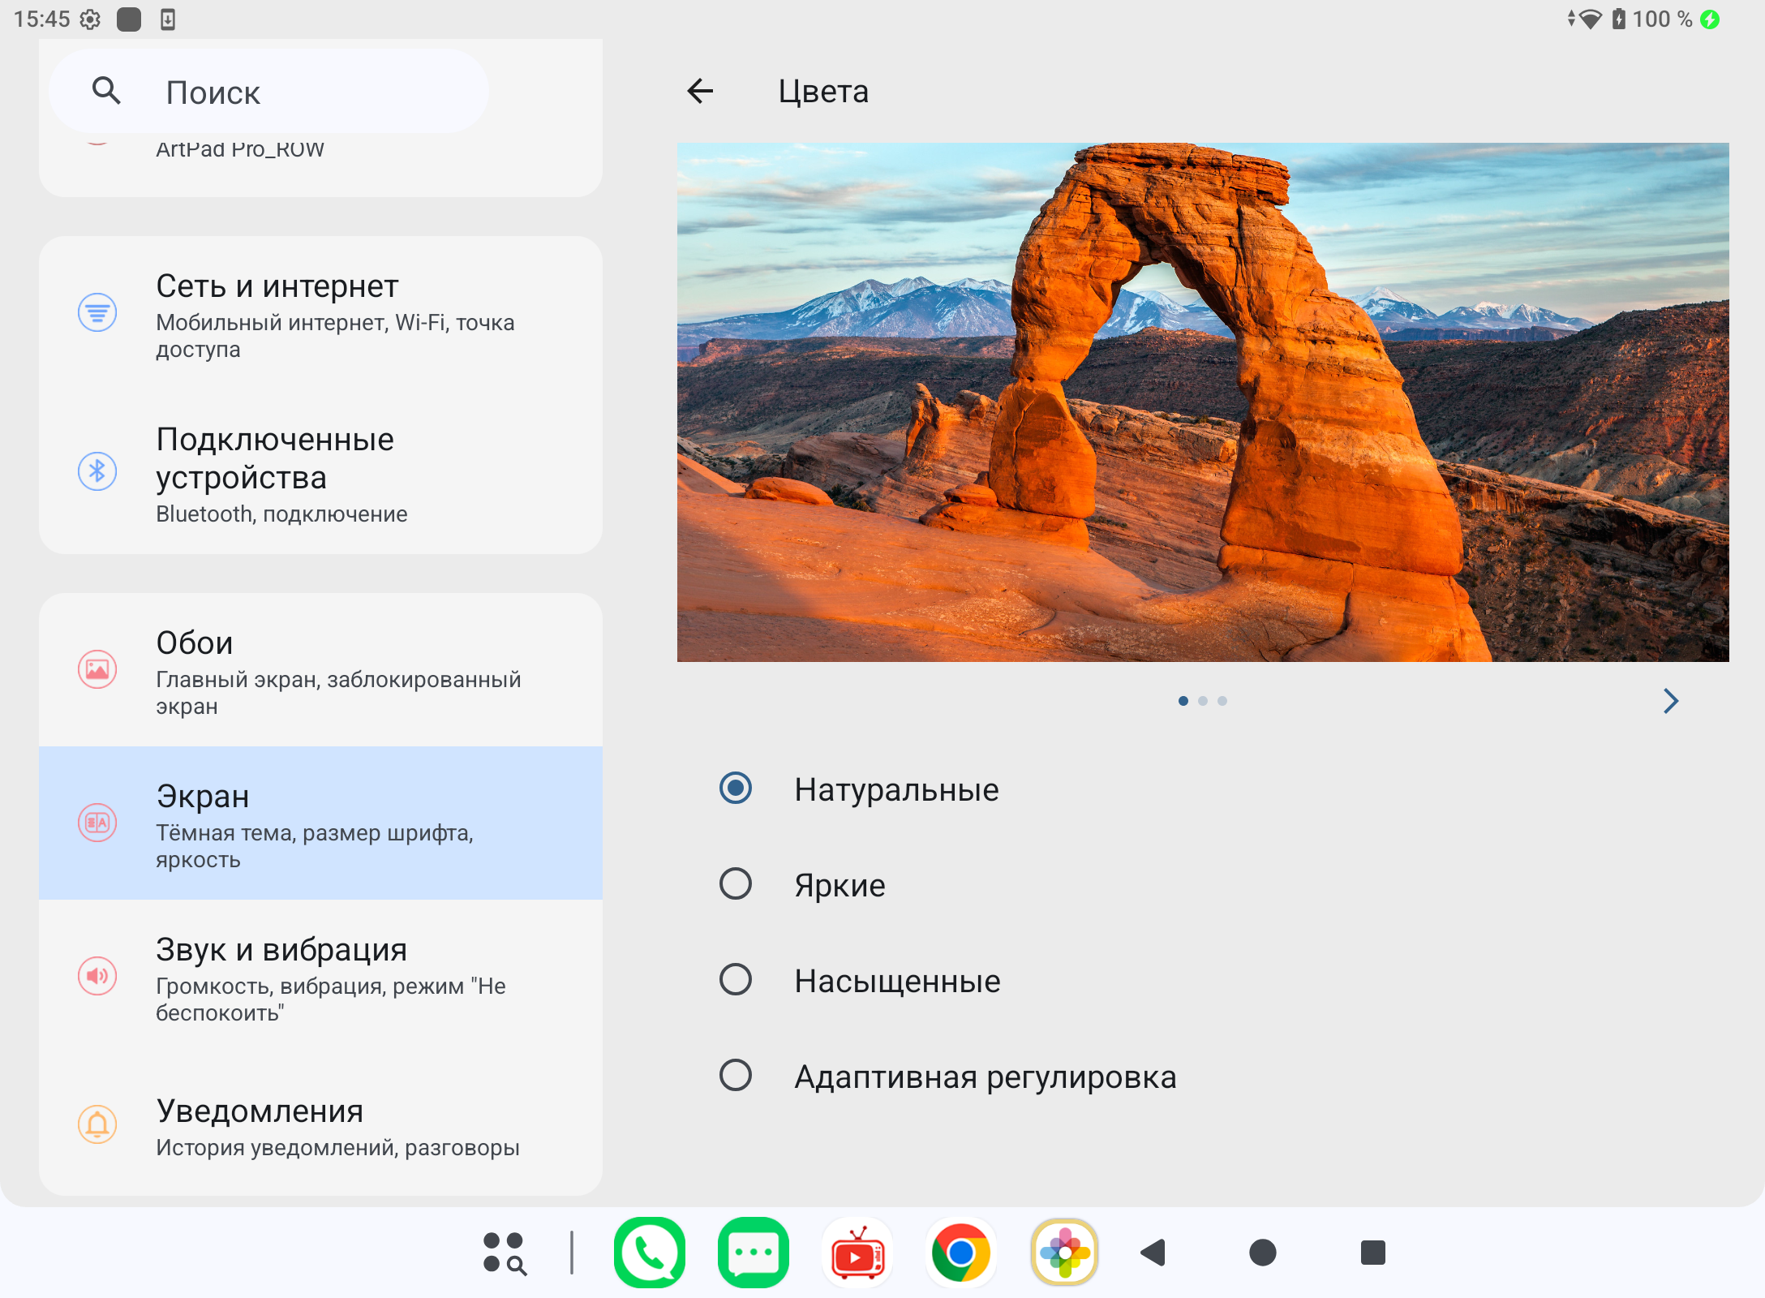The height and width of the screenshot is (1298, 1765).
Task: Select the Натуральные color mode
Action: coord(736,789)
